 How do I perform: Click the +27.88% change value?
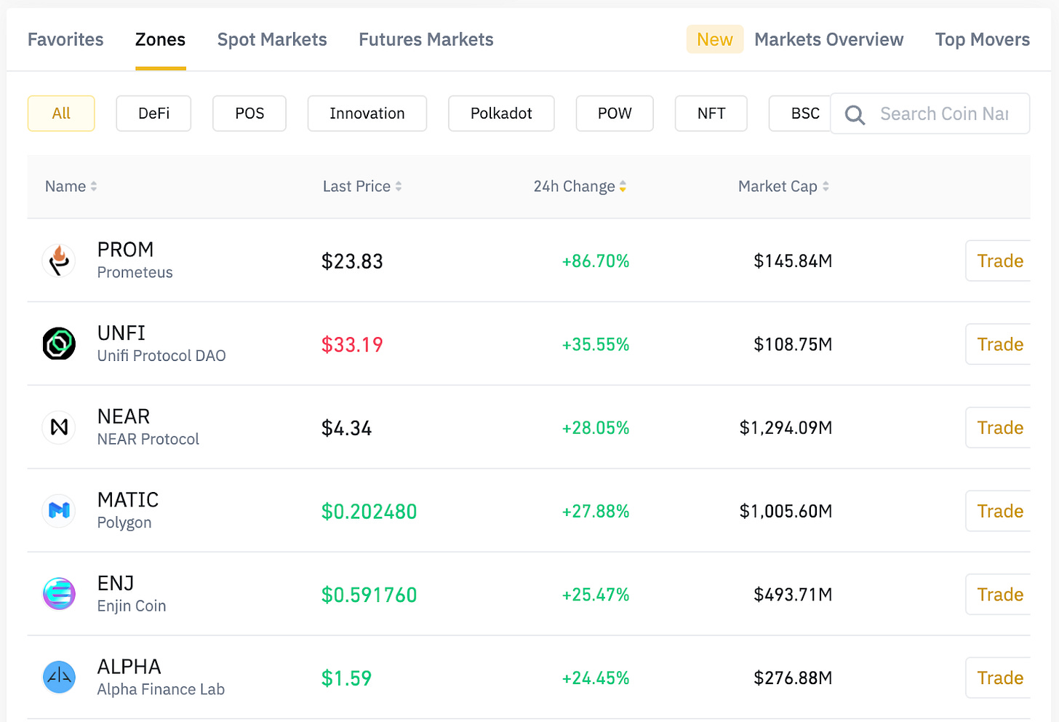pos(596,511)
